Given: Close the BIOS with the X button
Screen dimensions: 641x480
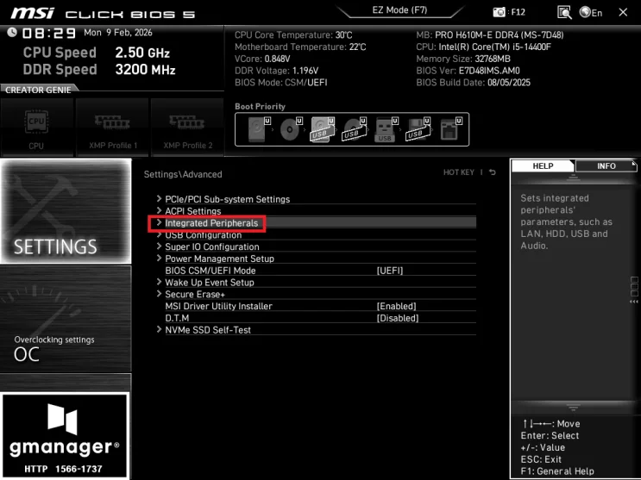Looking at the screenshot, I should pyautogui.click(x=623, y=12).
